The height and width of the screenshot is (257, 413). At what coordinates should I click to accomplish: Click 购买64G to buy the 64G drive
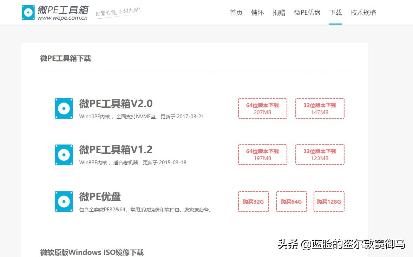tap(291, 201)
